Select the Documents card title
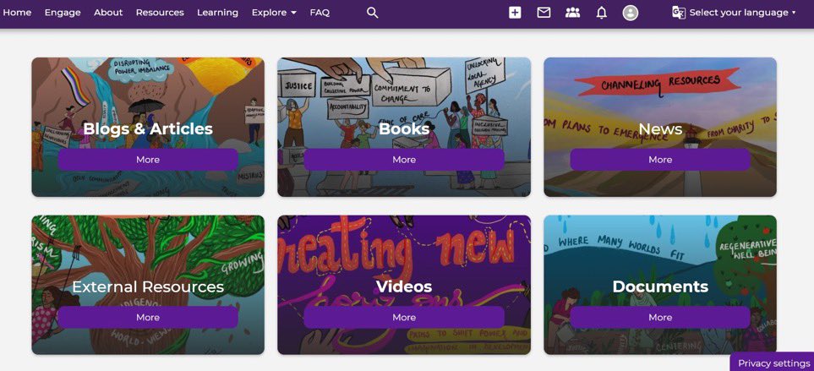Screen dimensions: 814x371 coord(660,286)
